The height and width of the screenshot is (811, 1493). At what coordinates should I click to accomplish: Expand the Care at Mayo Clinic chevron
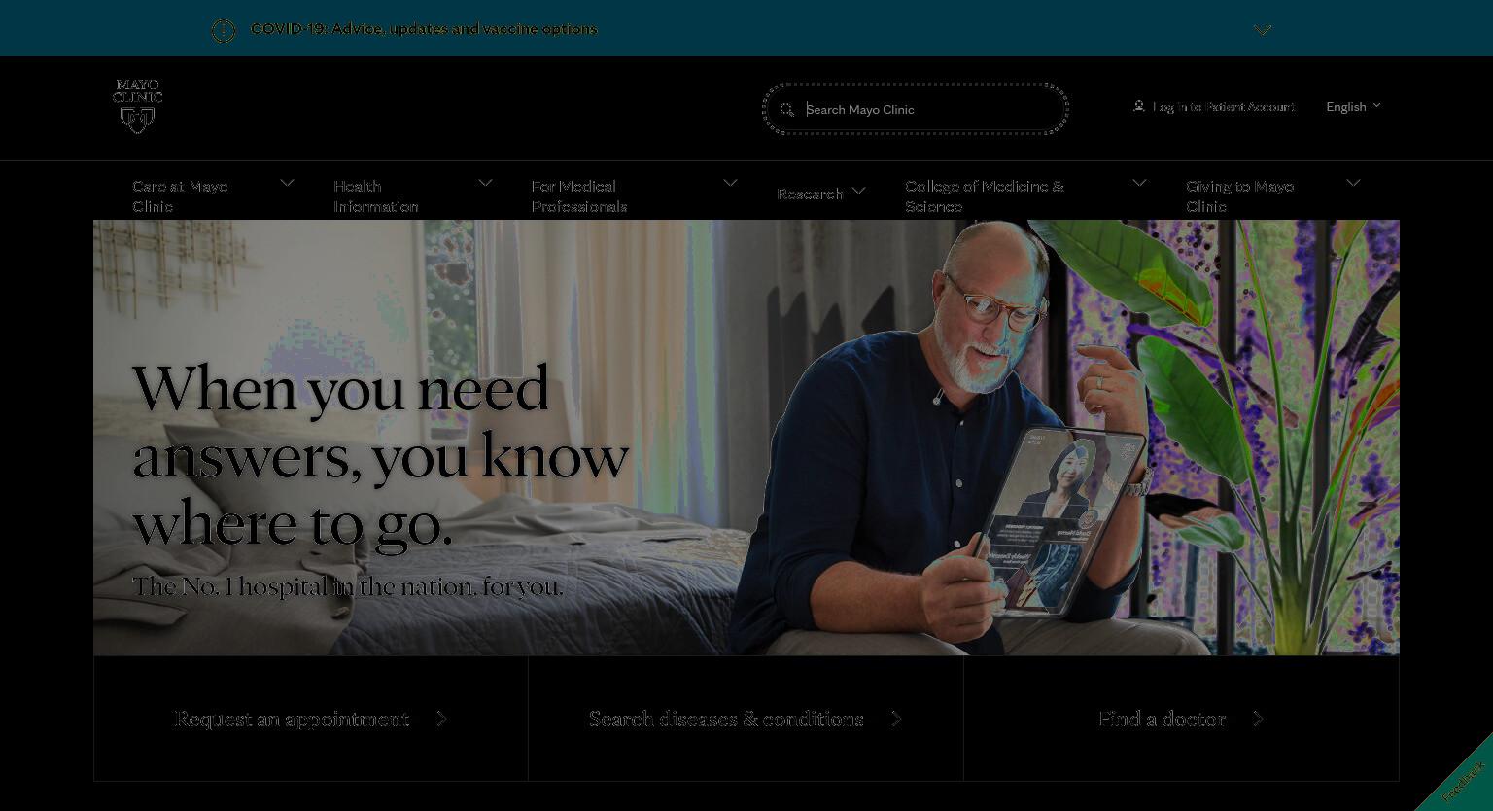pyautogui.click(x=287, y=183)
